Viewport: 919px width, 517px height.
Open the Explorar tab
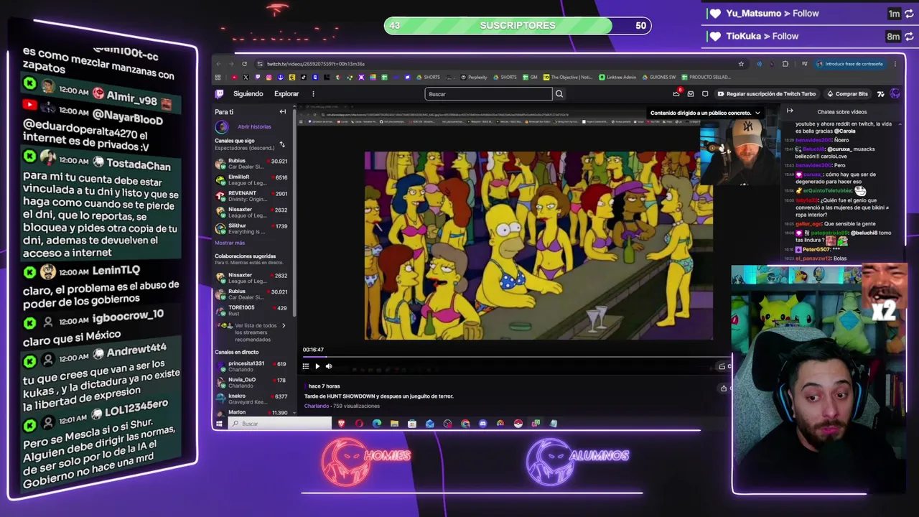(x=286, y=93)
